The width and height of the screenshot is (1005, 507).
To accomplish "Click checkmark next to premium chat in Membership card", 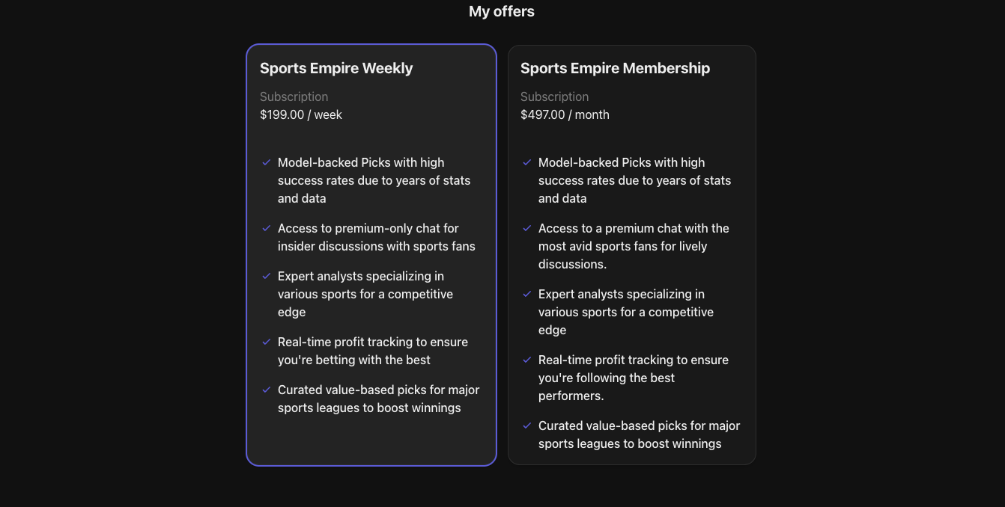I will pos(527,228).
